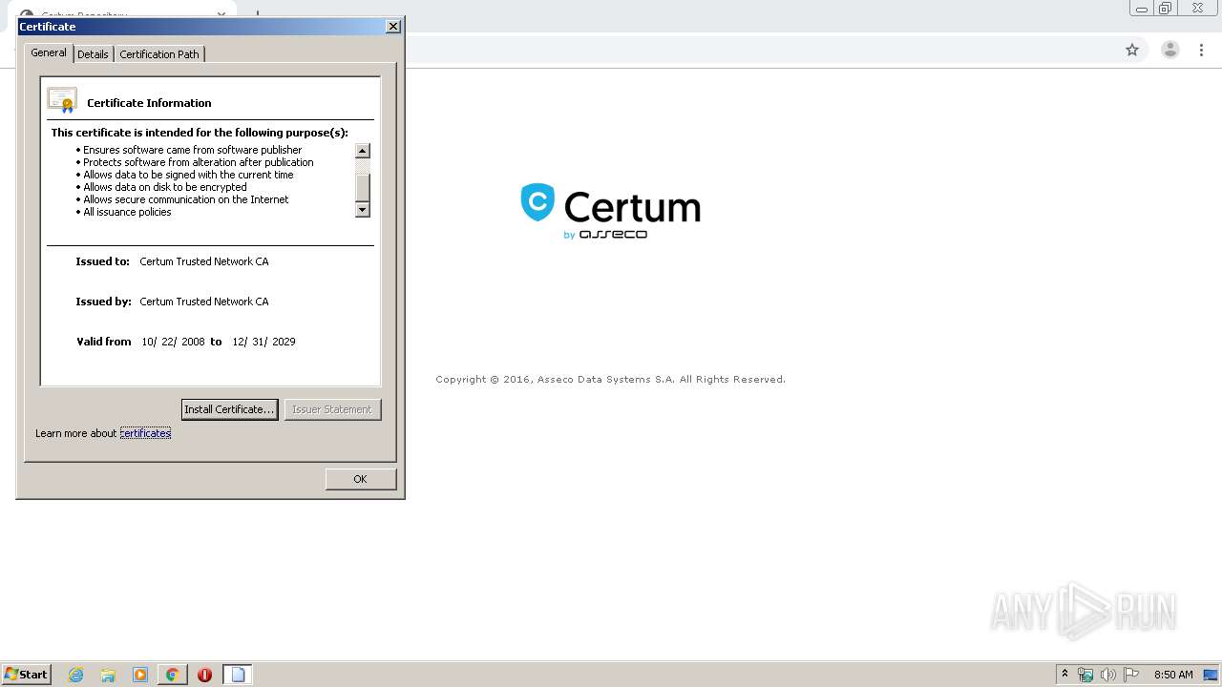
Task: Open the volume speaker tray icon
Action: pyautogui.click(x=1108, y=675)
